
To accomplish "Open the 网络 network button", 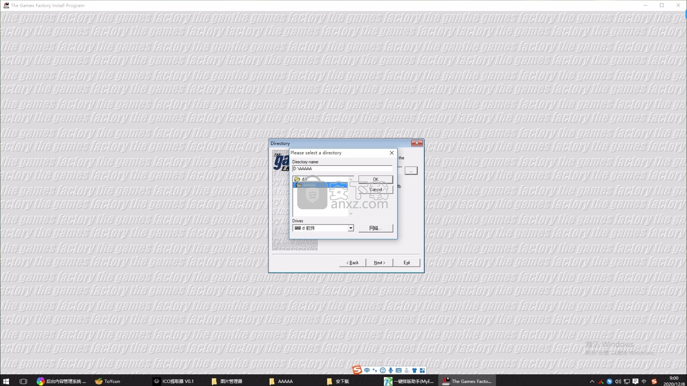I will 376,228.
